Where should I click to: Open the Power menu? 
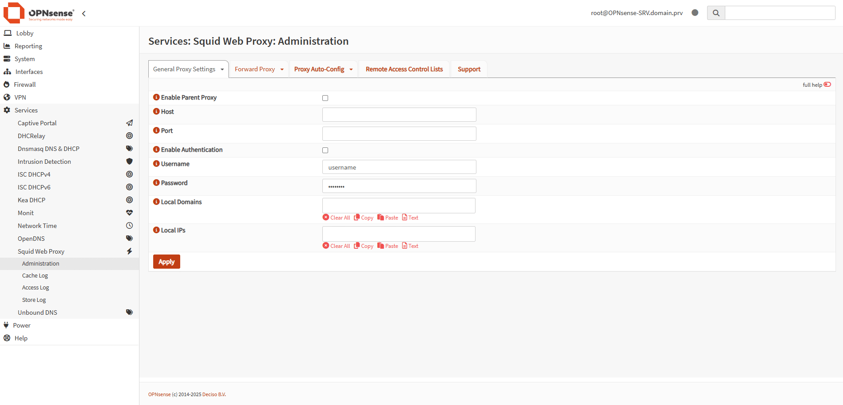pos(70,325)
